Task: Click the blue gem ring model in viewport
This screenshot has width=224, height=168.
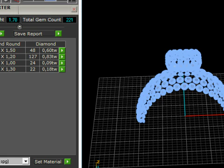Action: [x=181, y=85]
